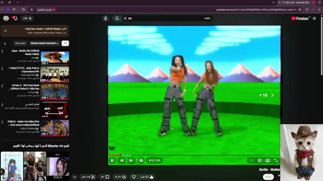Open options menu for the Barbie Girl row
The width and height of the screenshot is (323, 181).
2,51
